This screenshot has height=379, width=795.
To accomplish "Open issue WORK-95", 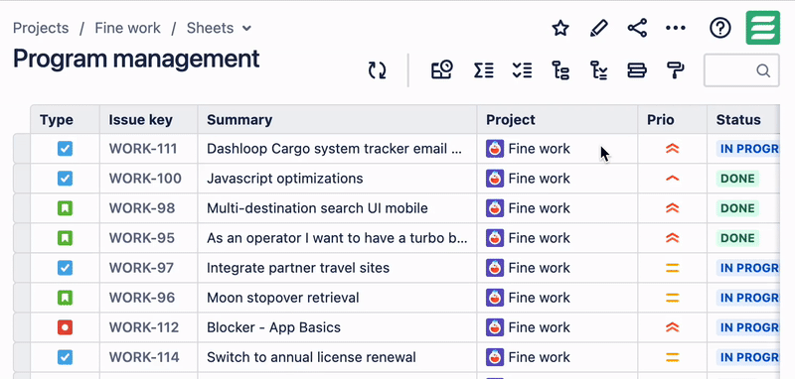I will [x=142, y=238].
